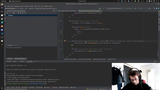Open the Run tool window tab
Viewport: 160px width, 90px height.
click(x=12, y=87)
